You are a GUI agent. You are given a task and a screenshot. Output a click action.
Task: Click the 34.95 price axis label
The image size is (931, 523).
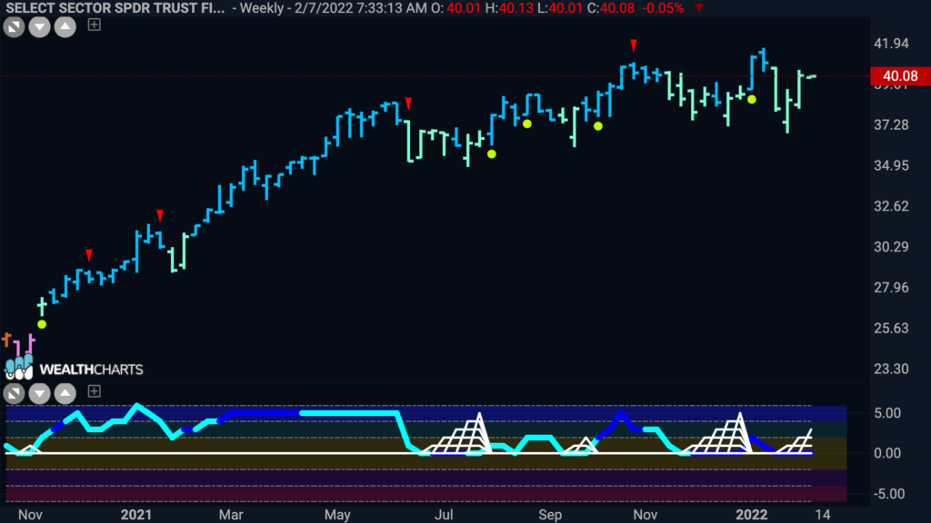point(891,165)
